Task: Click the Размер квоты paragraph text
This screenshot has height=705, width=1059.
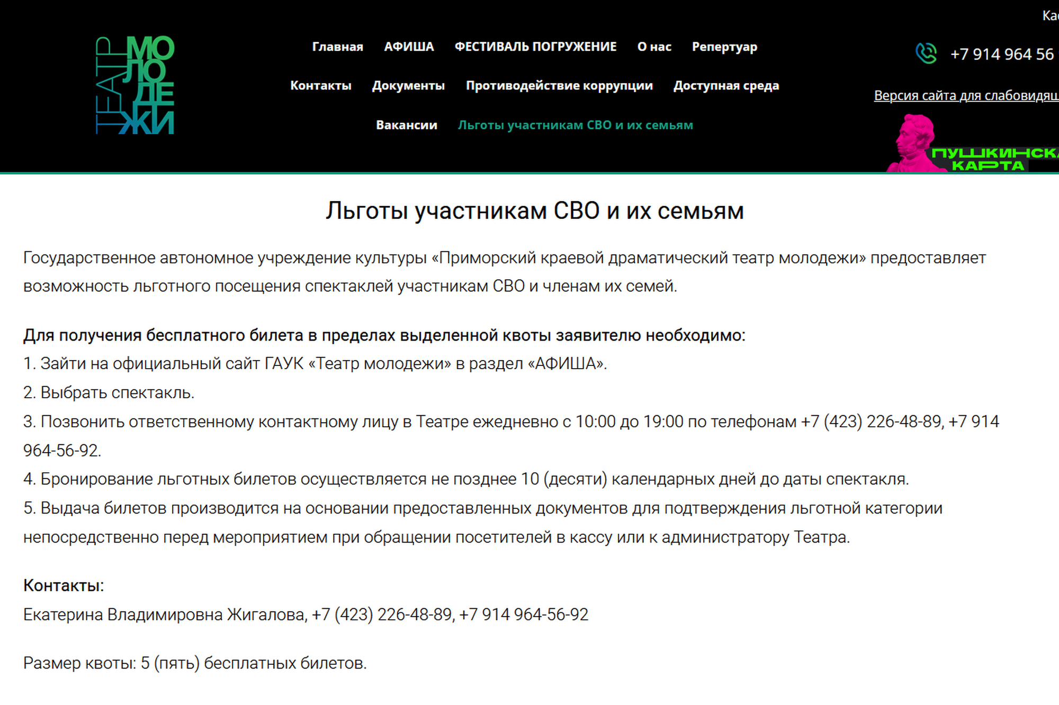Action: (x=195, y=663)
